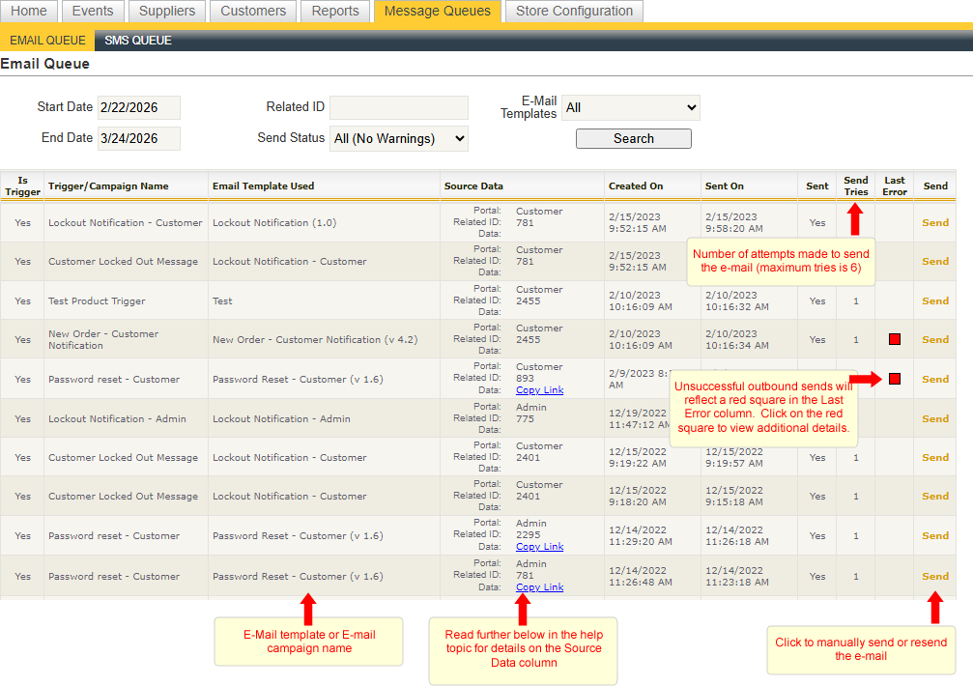Click red Last Error square on New Order row
The image size is (973, 686).
(x=894, y=339)
